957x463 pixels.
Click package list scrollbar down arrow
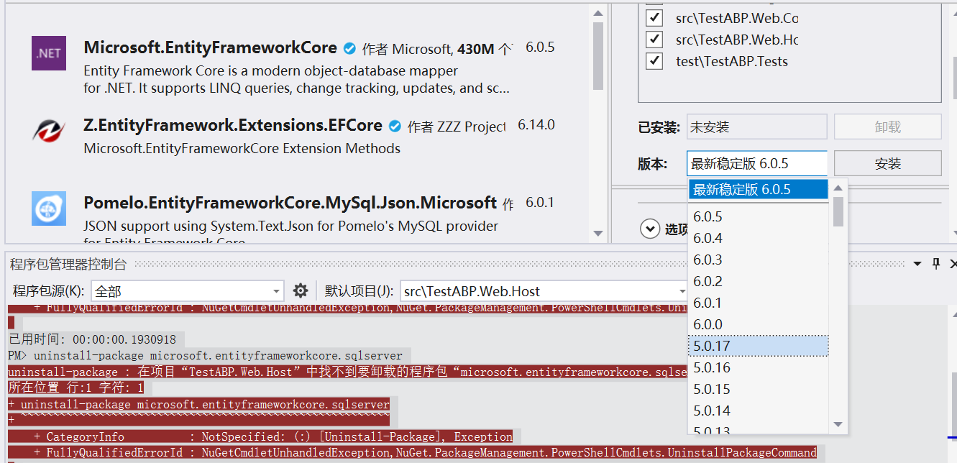[598, 233]
